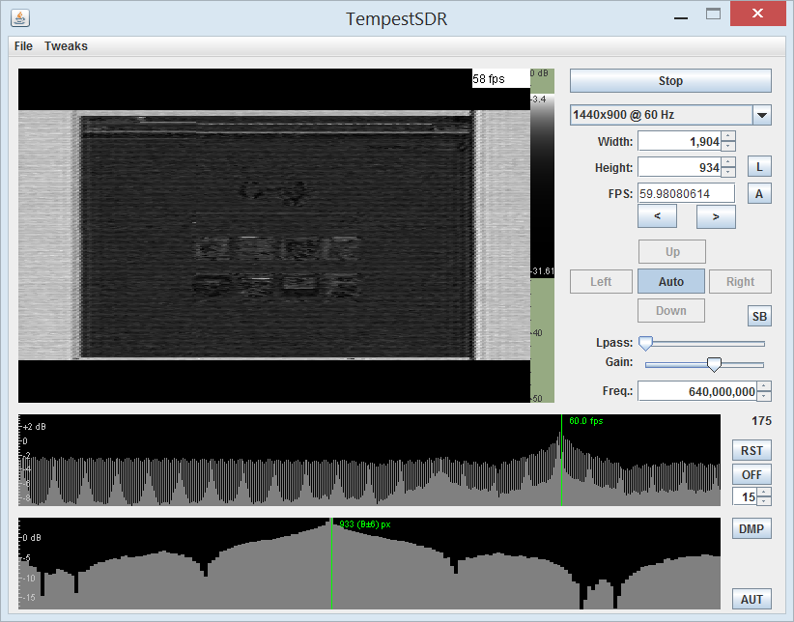Toggle the OFF button beside the spectrum
This screenshot has width=794, height=622.
click(751, 474)
